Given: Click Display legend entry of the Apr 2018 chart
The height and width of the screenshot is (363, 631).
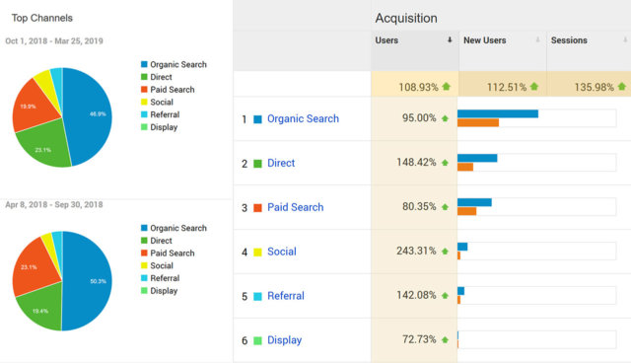Looking at the screenshot, I should pos(160,291).
